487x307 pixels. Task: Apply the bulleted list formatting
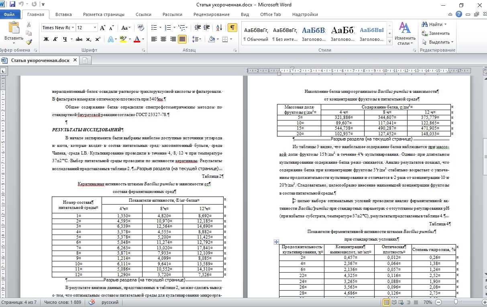tap(154, 28)
